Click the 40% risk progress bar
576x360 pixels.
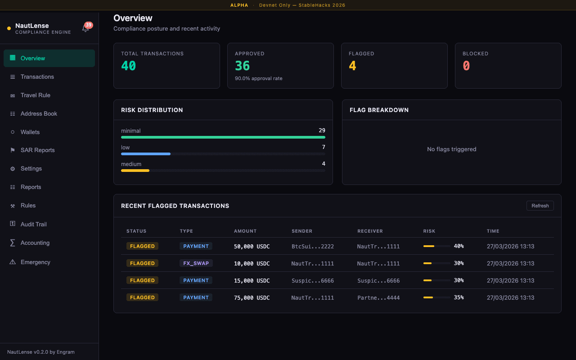pyautogui.click(x=436, y=246)
